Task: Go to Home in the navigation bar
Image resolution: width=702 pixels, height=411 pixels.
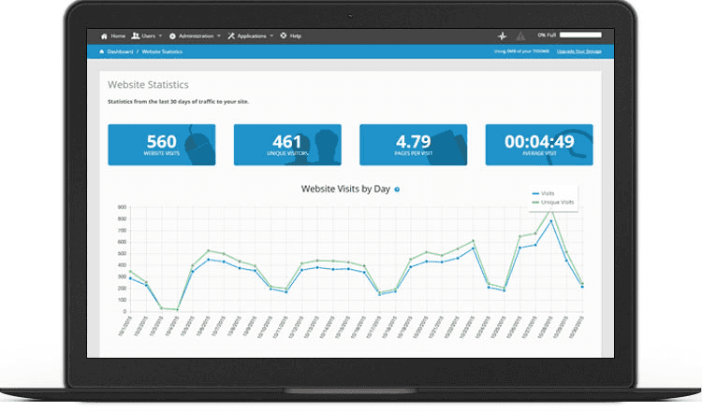Action: tap(118, 35)
